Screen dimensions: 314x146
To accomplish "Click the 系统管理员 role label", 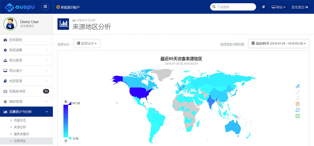I will pyautogui.click(x=27, y=26).
